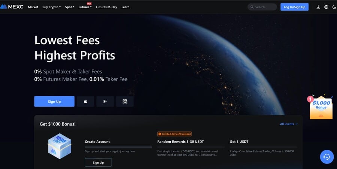Open the download app icon in header
This screenshot has height=169, width=337.
pos(318,7)
